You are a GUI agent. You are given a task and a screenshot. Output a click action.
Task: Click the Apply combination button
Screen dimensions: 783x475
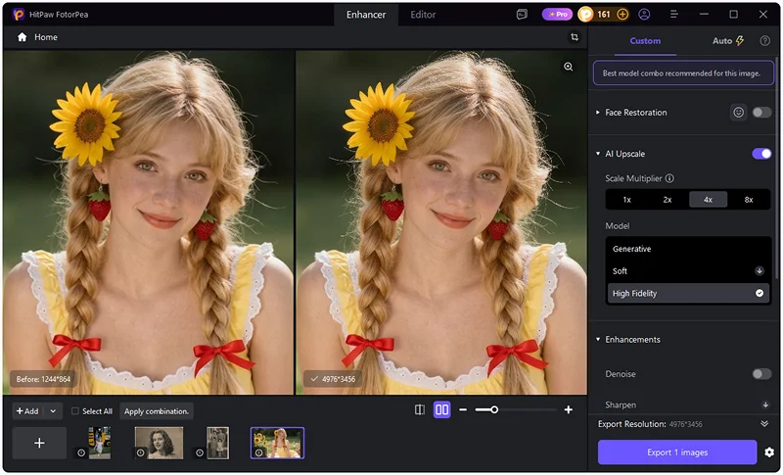(x=157, y=411)
